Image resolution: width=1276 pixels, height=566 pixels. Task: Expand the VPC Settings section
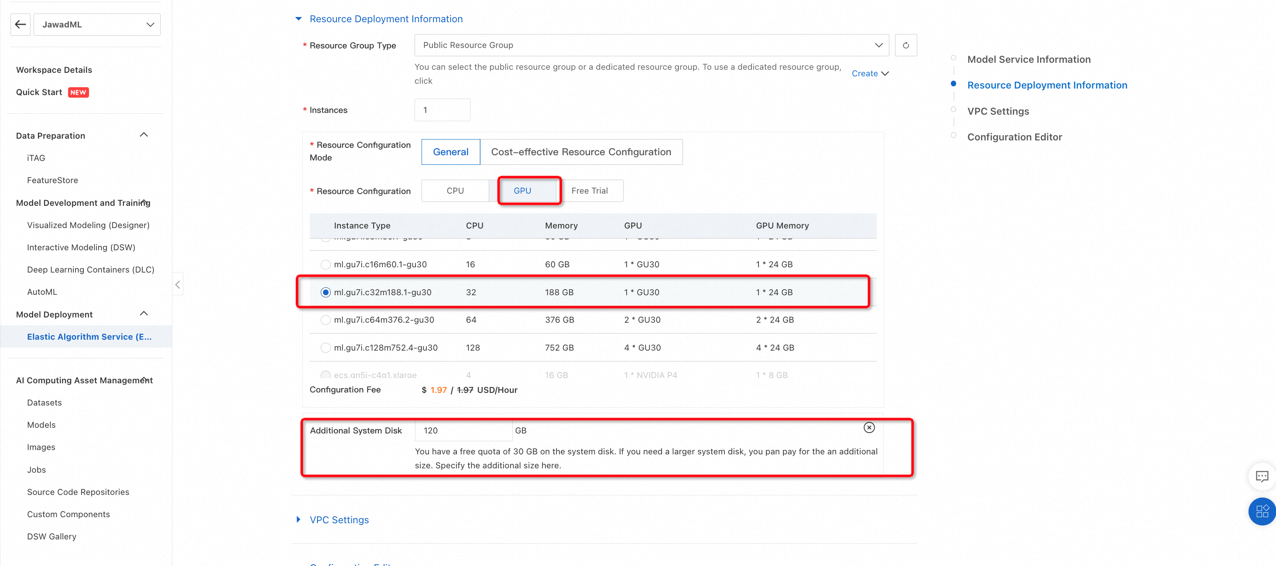[298, 519]
